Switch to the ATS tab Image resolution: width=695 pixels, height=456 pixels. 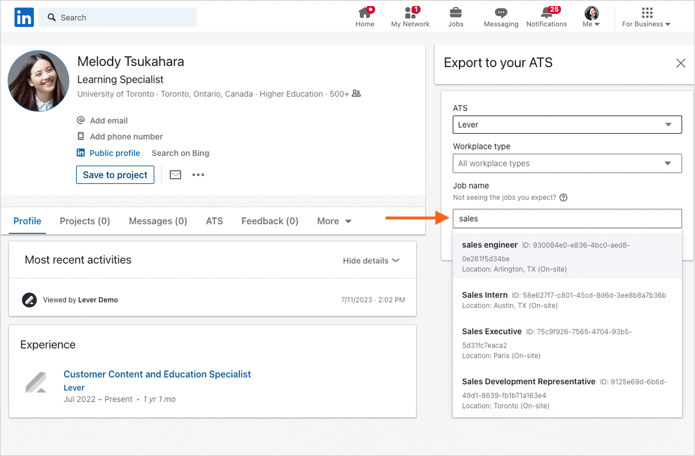click(x=215, y=221)
